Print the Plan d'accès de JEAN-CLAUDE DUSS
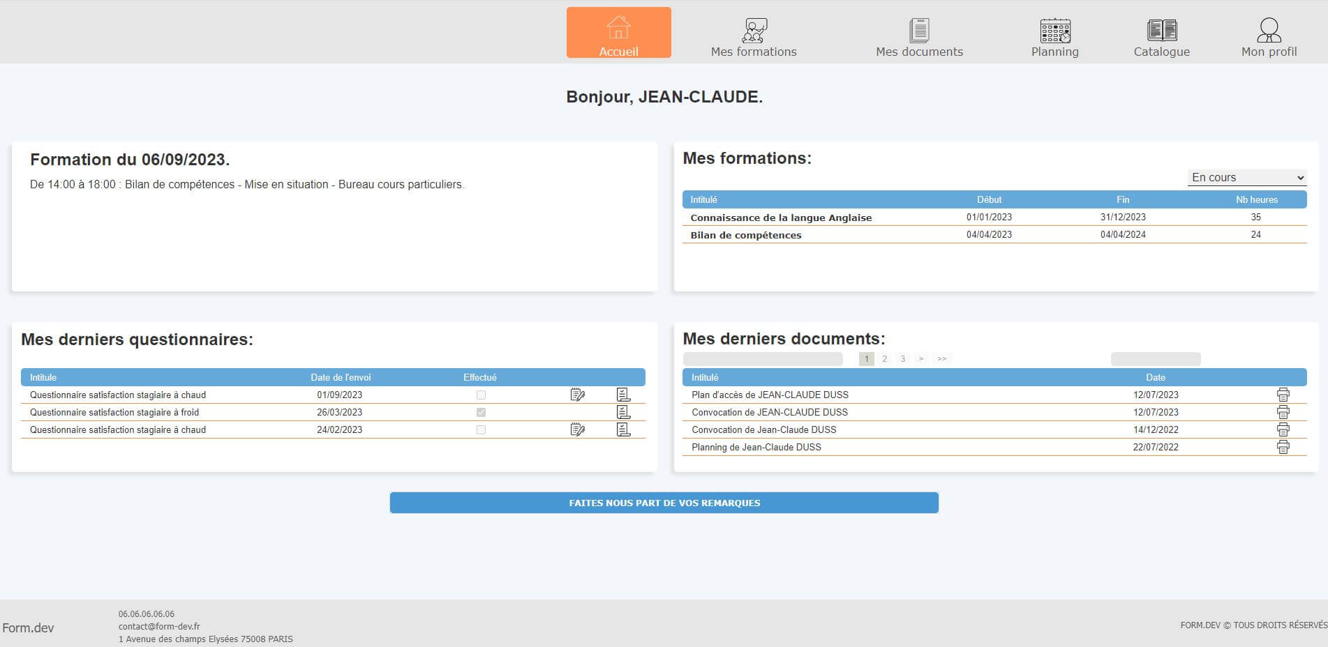 click(1283, 395)
